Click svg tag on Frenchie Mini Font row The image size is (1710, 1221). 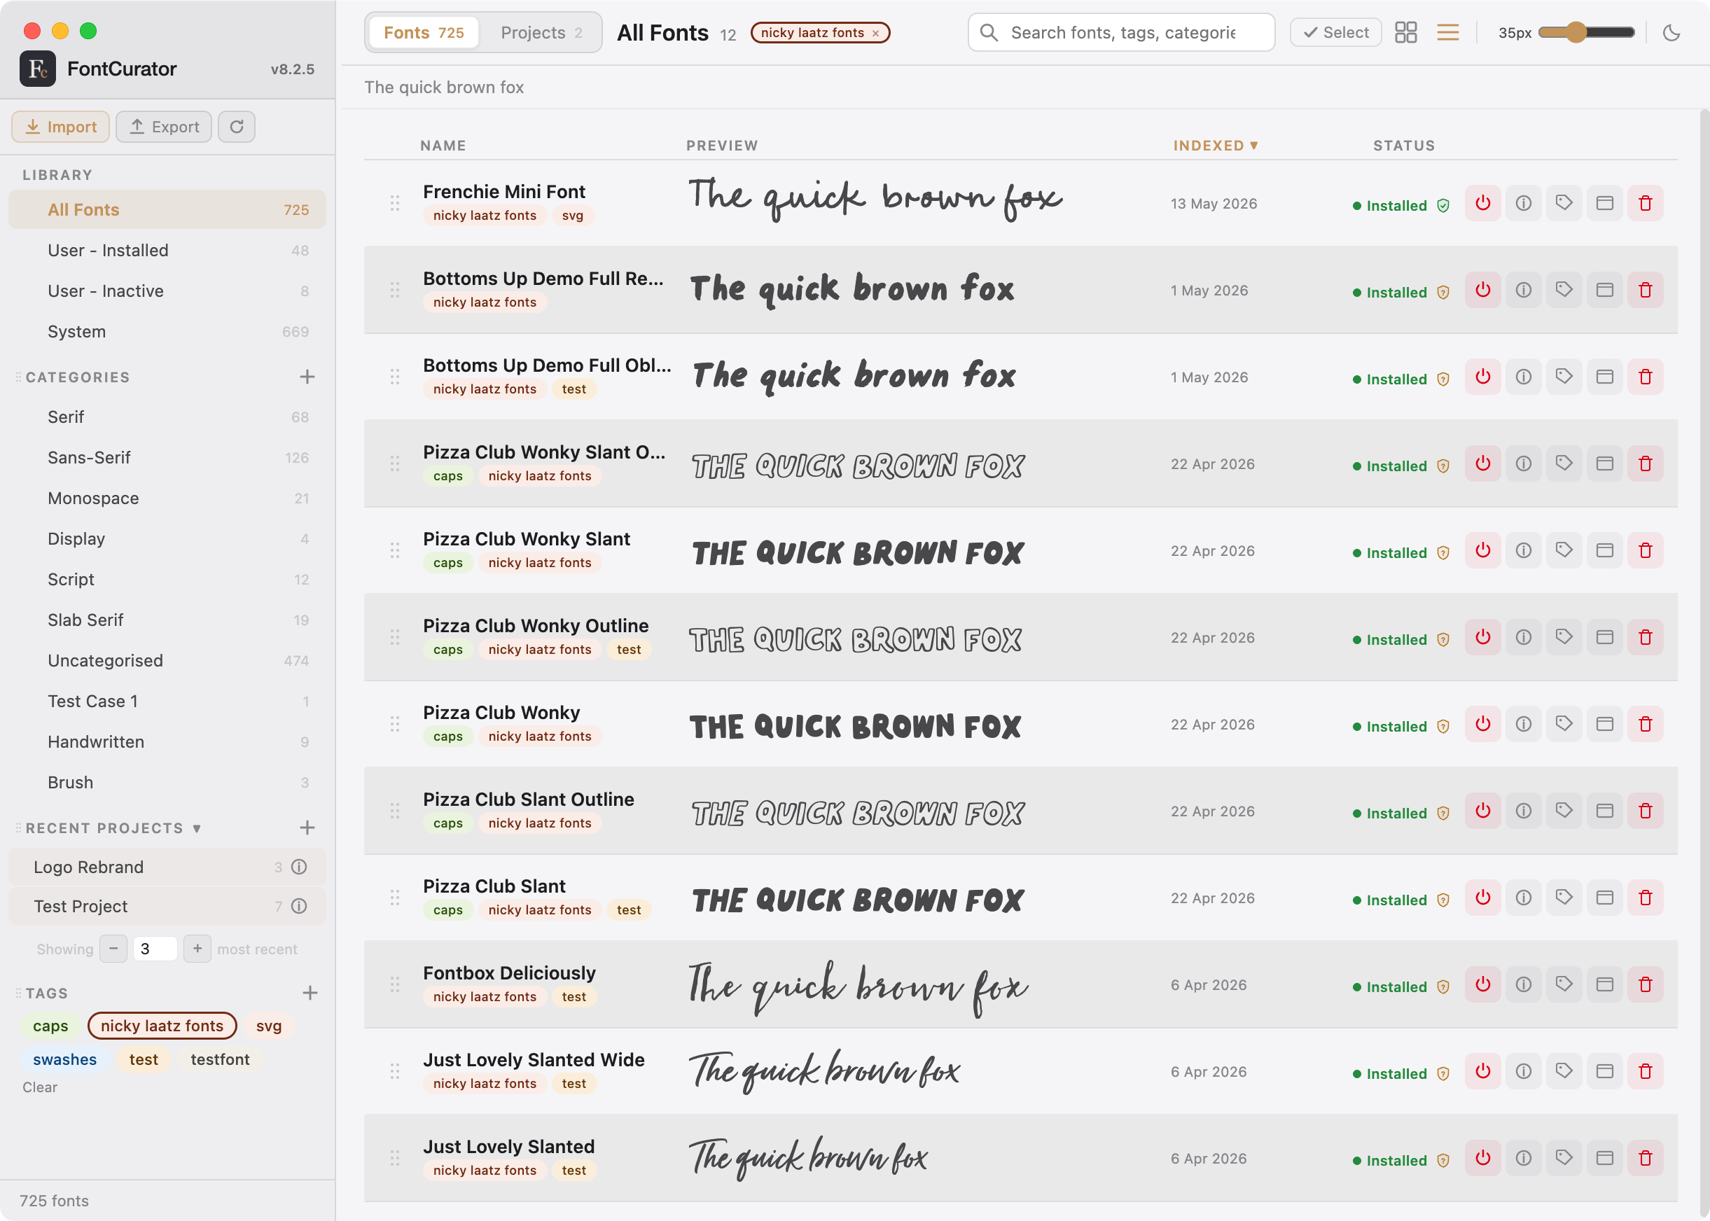point(572,216)
